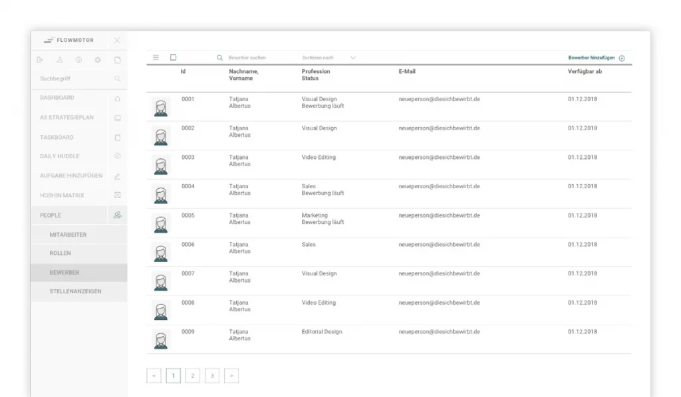Image resolution: width=681 pixels, height=397 pixels.
Task: Click the Hoshin Matrix icon
Action: pyautogui.click(x=117, y=195)
